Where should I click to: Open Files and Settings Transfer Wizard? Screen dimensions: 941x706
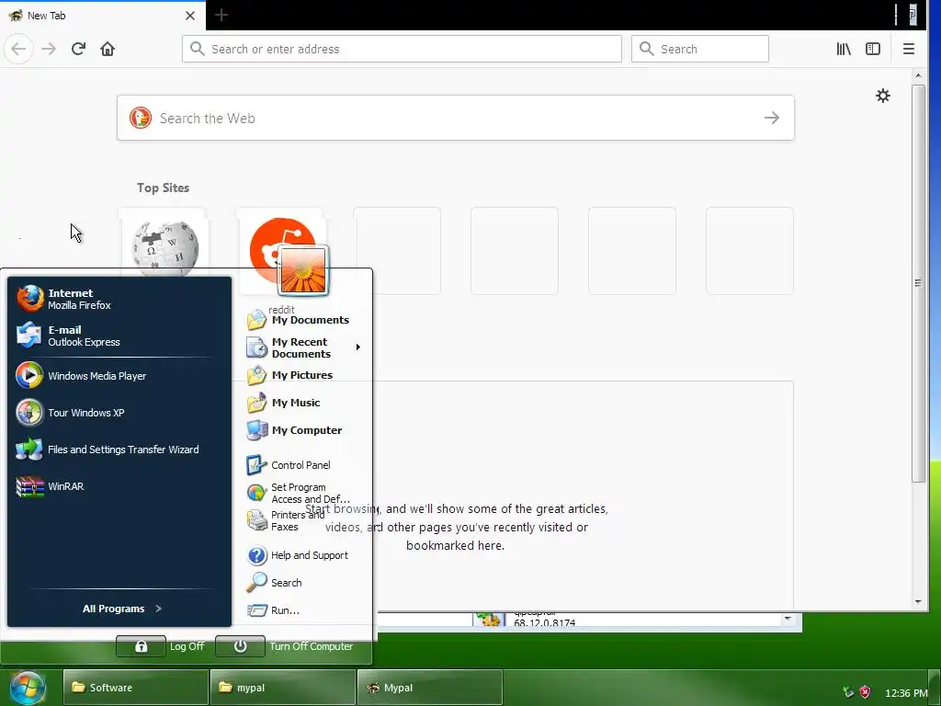(119, 449)
